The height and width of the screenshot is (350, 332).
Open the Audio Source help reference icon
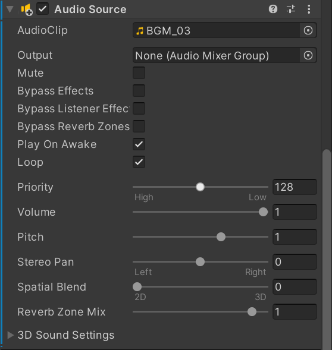tap(273, 9)
